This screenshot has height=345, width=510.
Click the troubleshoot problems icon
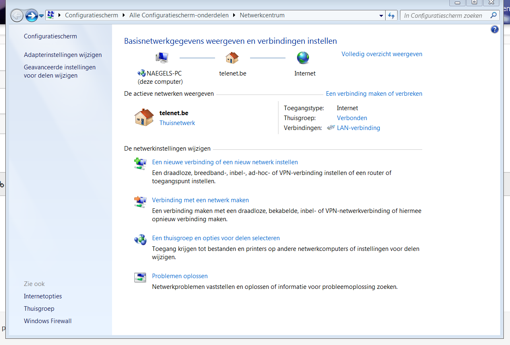coord(140,277)
